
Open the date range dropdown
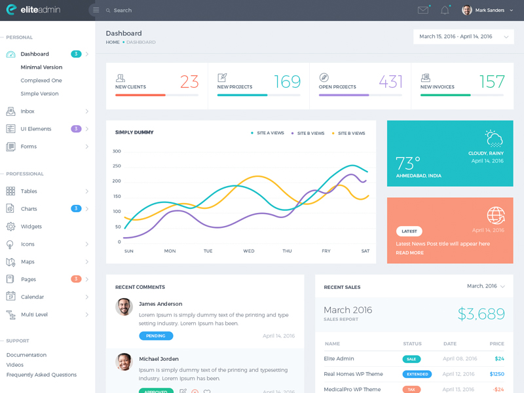(463, 37)
